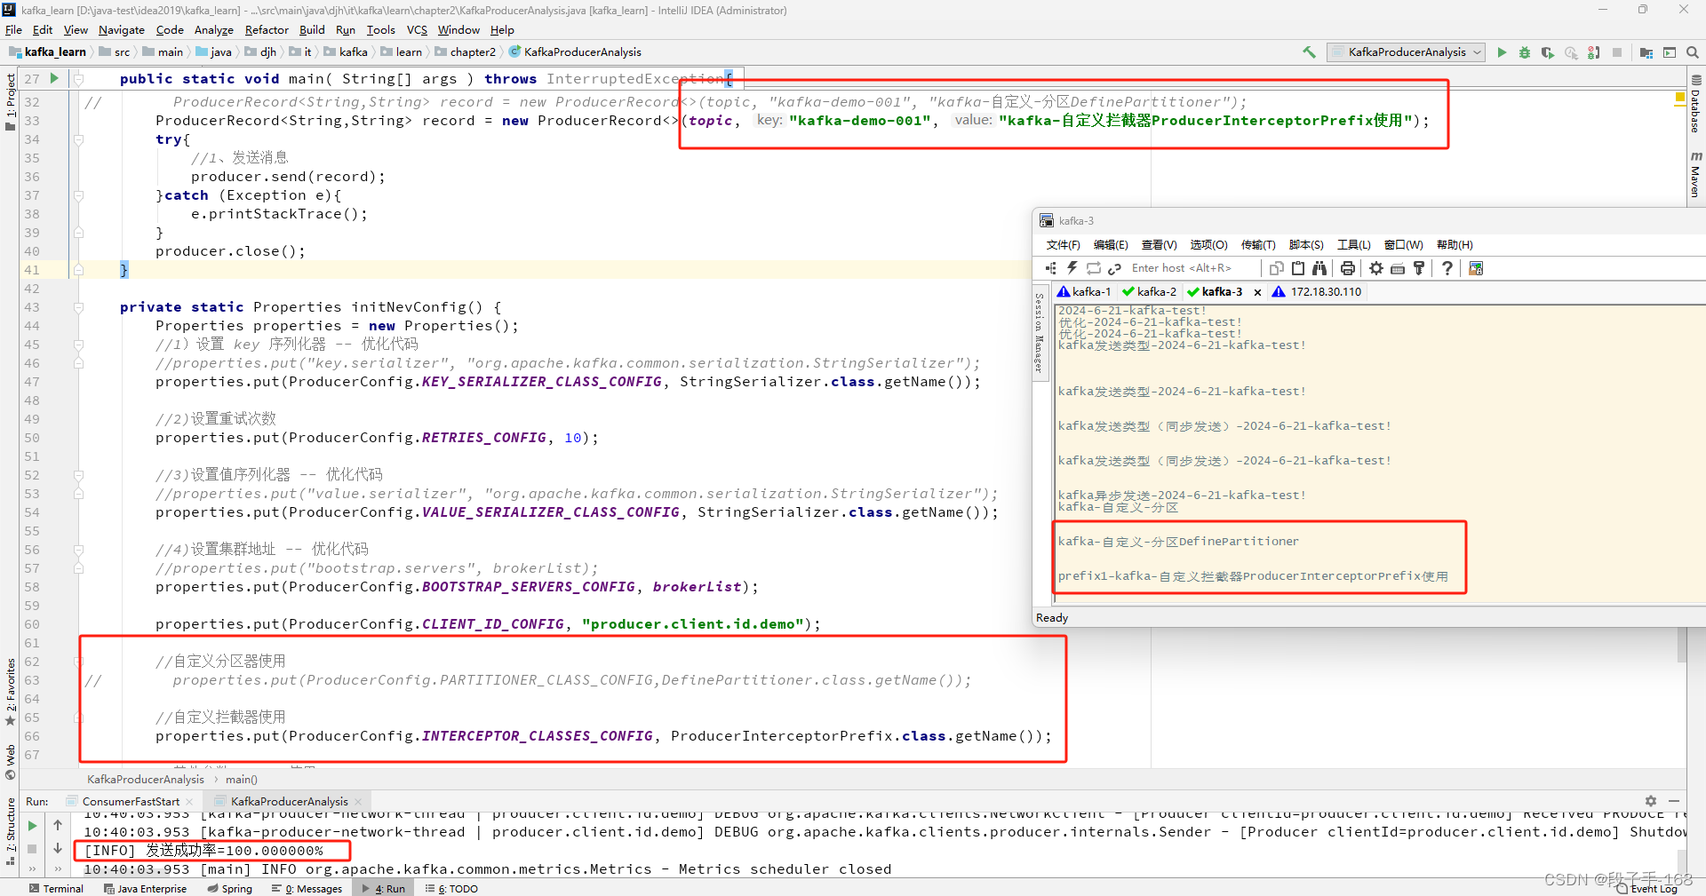The image size is (1706, 896).
Task: Run KafkaProducerAnalysis with the green play icon
Action: tap(1502, 52)
